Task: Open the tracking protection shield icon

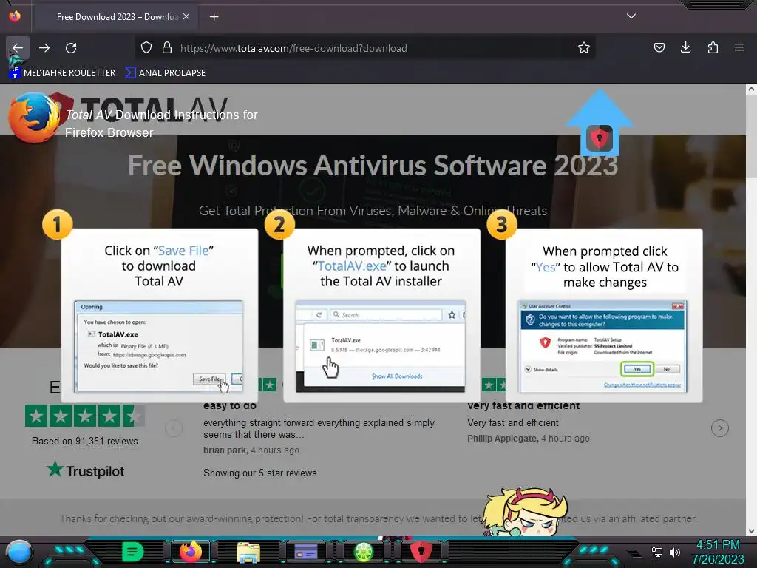Action: (x=146, y=48)
